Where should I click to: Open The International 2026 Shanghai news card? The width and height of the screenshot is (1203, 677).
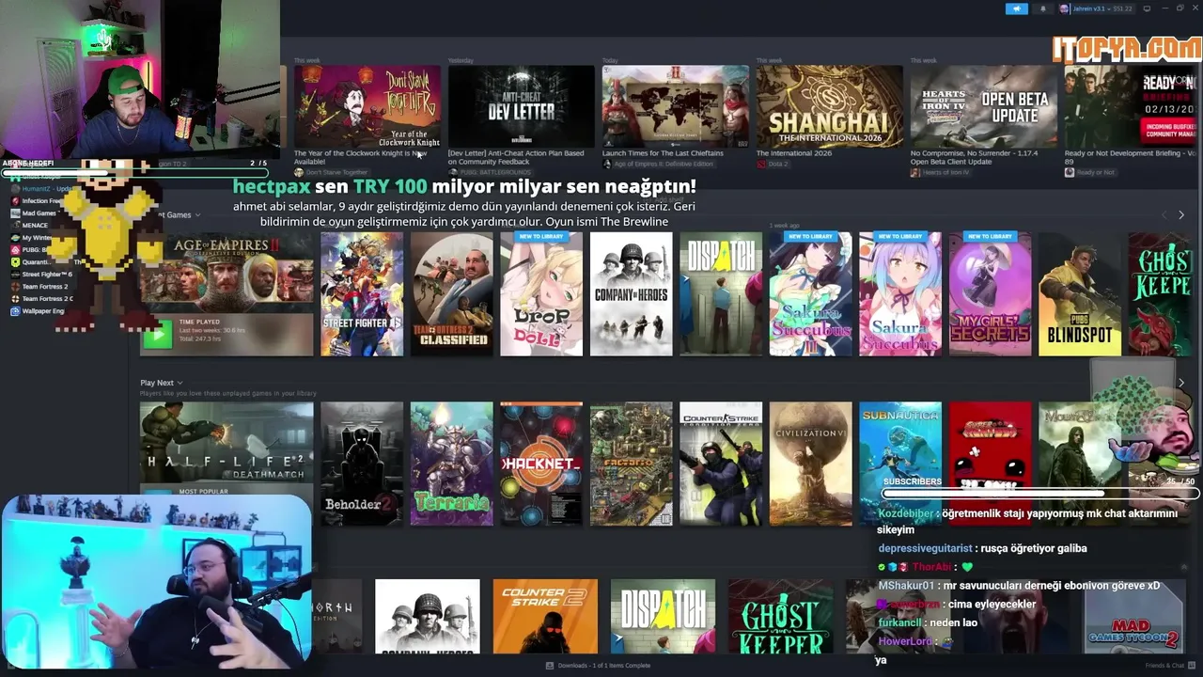830,106
